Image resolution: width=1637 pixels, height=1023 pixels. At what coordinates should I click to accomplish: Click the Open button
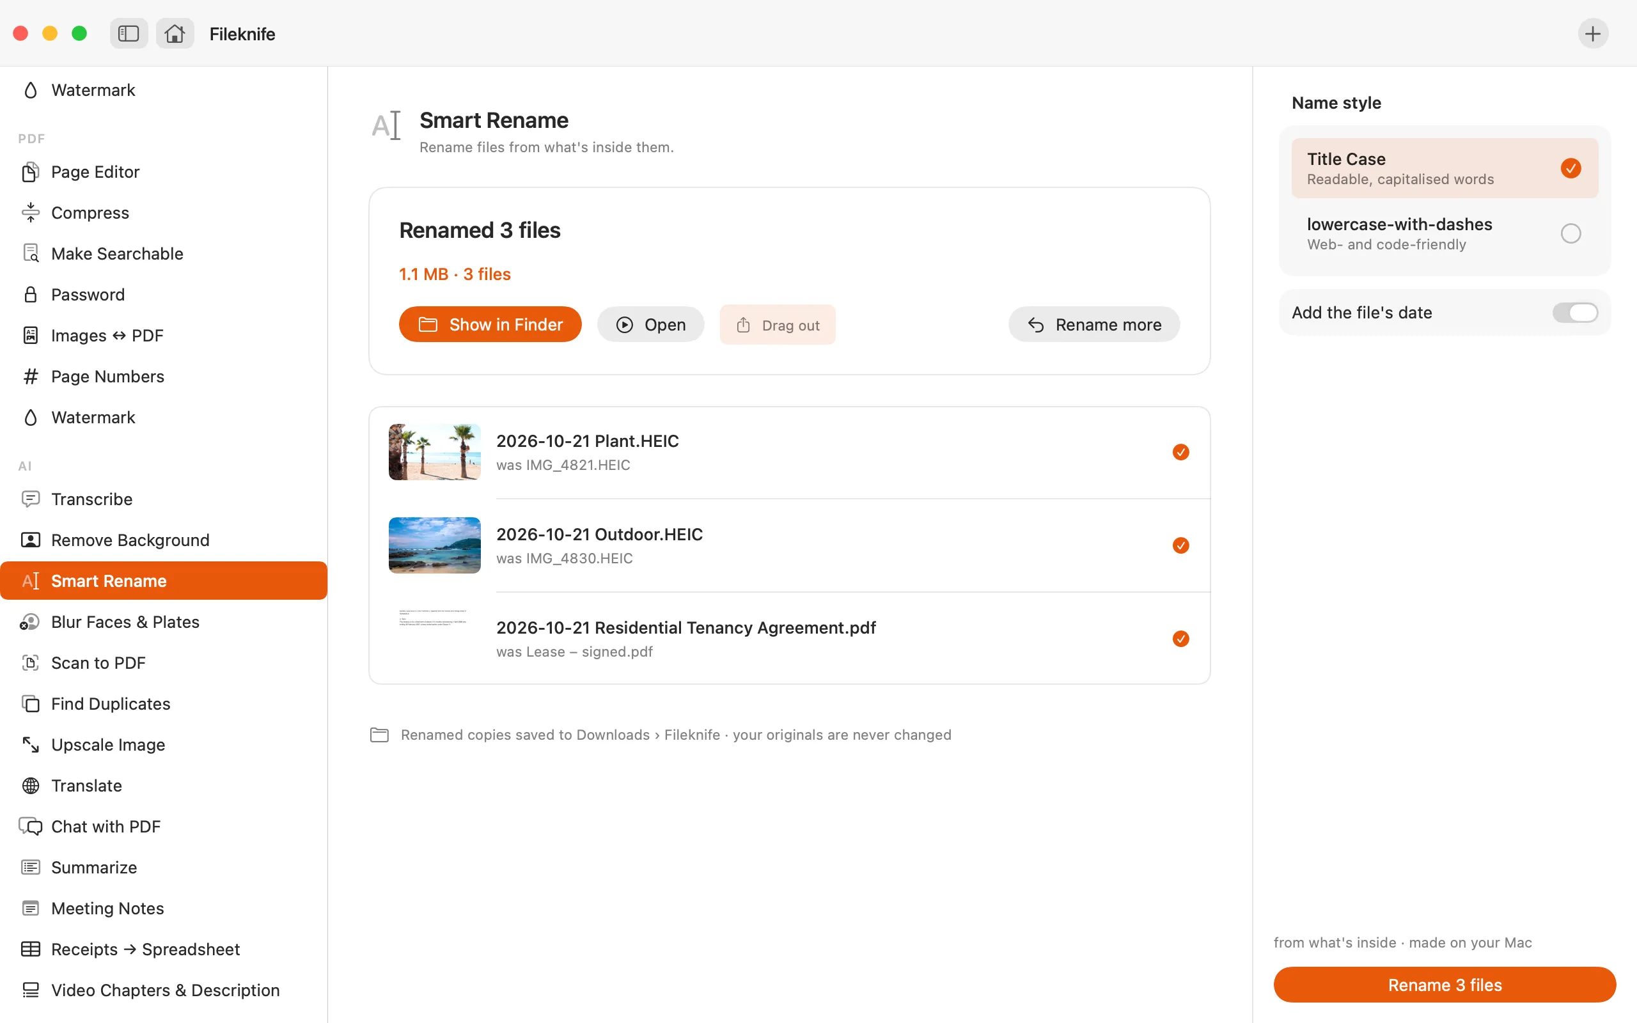click(650, 325)
